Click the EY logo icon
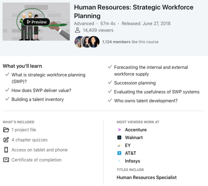208x186 pixels. [x=119, y=146]
